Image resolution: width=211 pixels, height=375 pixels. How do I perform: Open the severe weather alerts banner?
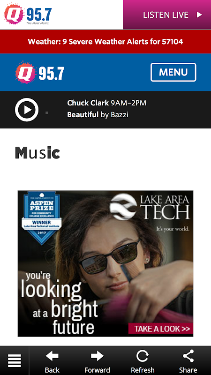(x=105, y=42)
